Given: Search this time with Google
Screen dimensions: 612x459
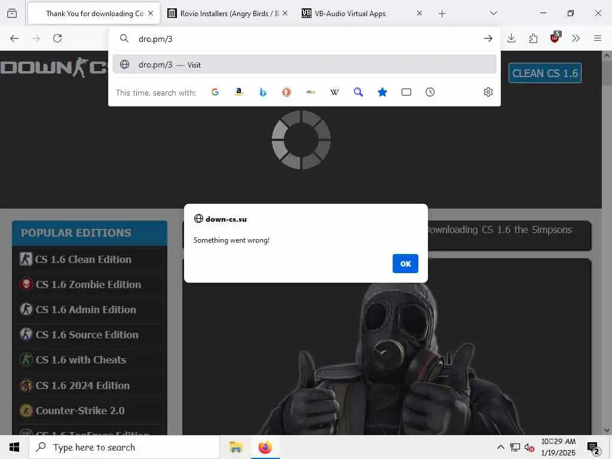Looking at the screenshot, I should [215, 92].
